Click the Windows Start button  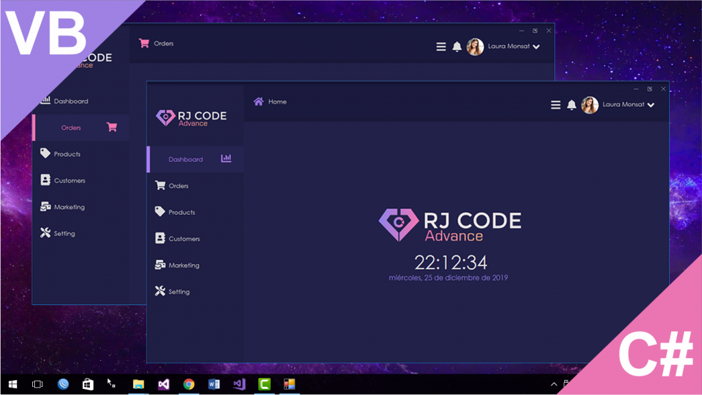tap(12, 384)
